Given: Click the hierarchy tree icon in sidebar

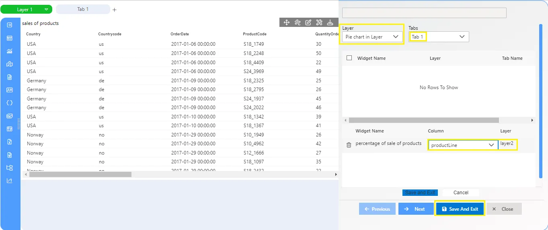Looking at the screenshot, I should (x=10, y=168).
